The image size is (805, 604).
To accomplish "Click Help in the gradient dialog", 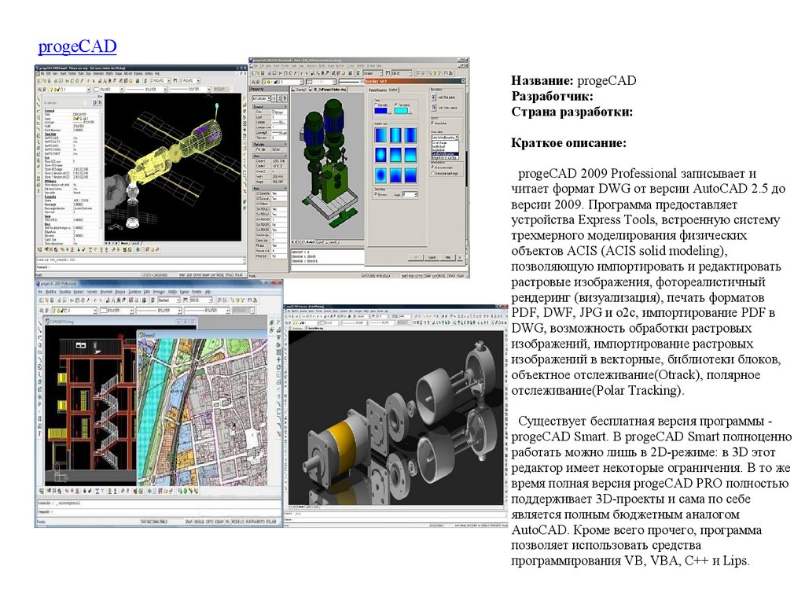I will click(447, 257).
